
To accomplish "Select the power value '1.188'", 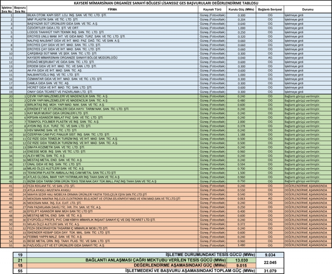I will 242,135.
